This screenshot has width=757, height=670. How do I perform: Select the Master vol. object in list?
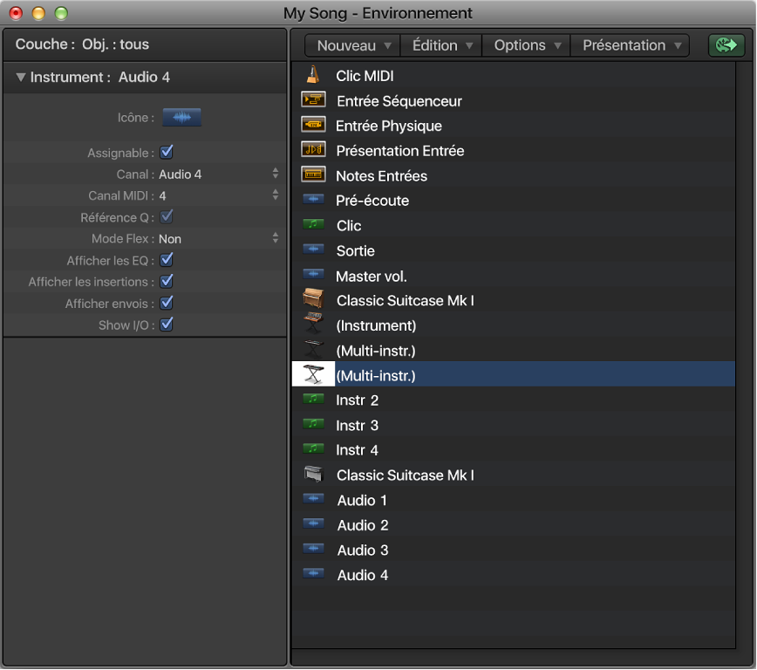point(372,276)
